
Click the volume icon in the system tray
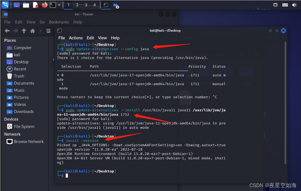point(294,4)
